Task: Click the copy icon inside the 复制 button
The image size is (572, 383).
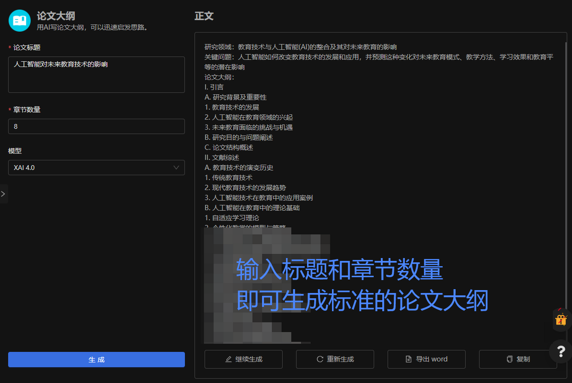Action: click(x=509, y=359)
